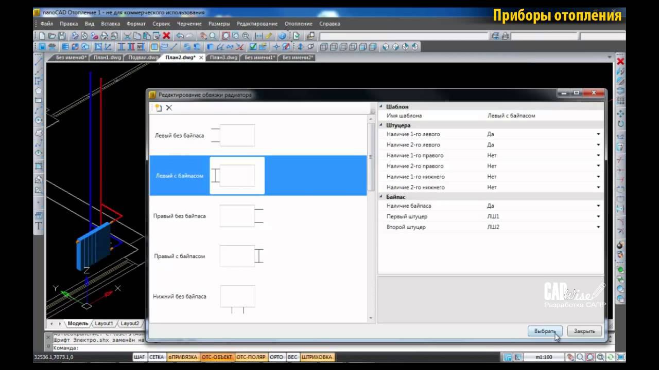Click the first 3D view cube icon
659x370 pixels.
(324, 47)
